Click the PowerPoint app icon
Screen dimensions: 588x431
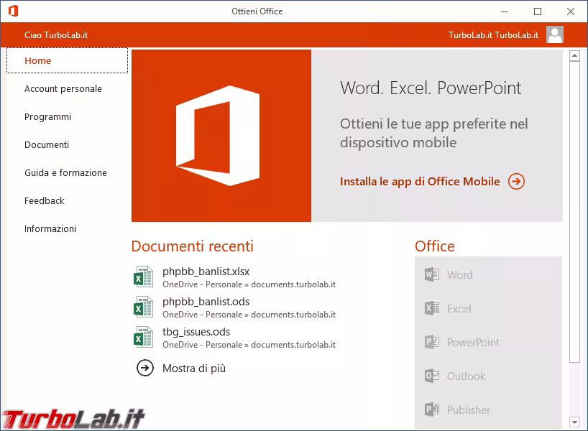[x=432, y=342]
